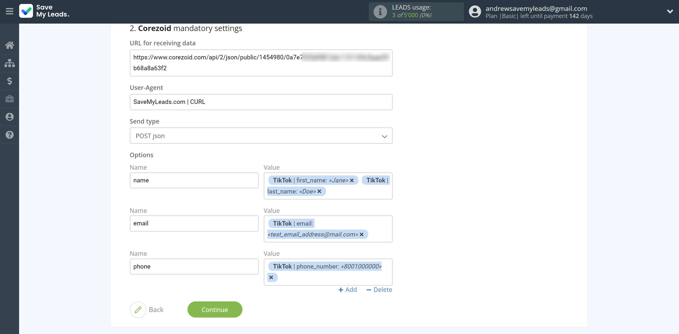Open briefcase icon in sidebar
This screenshot has width=679, height=334.
(10, 99)
